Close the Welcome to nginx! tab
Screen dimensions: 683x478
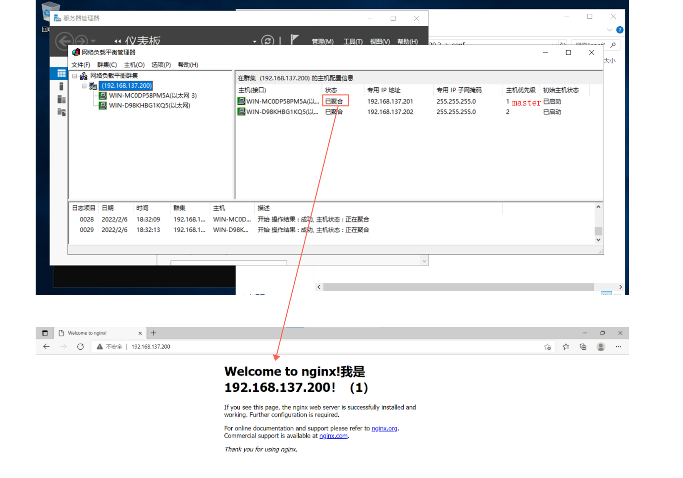click(x=140, y=333)
